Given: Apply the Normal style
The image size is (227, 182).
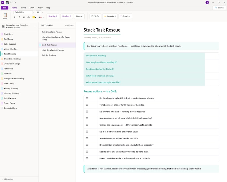Looking at the screenshot, I should (x=79, y=16).
